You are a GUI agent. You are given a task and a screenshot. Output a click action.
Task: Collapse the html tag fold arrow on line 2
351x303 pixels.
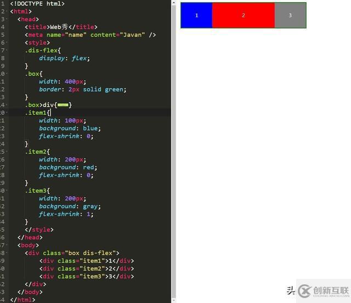point(7,12)
